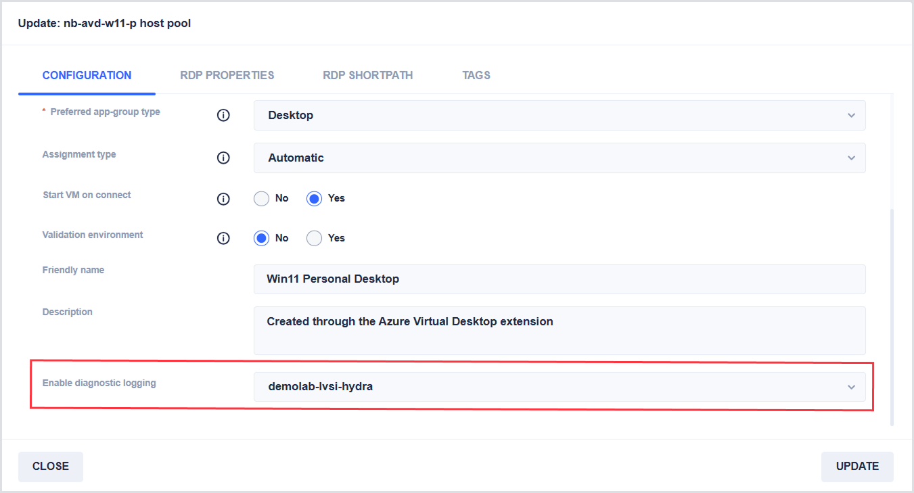Image resolution: width=914 pixels, height=493 pixels.
Task: Click the 'Friendly name' label
Action: (74, 270)
